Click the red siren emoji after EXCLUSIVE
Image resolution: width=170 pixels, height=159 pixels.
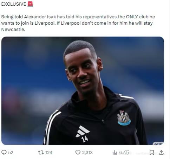[x=30, y=4]
